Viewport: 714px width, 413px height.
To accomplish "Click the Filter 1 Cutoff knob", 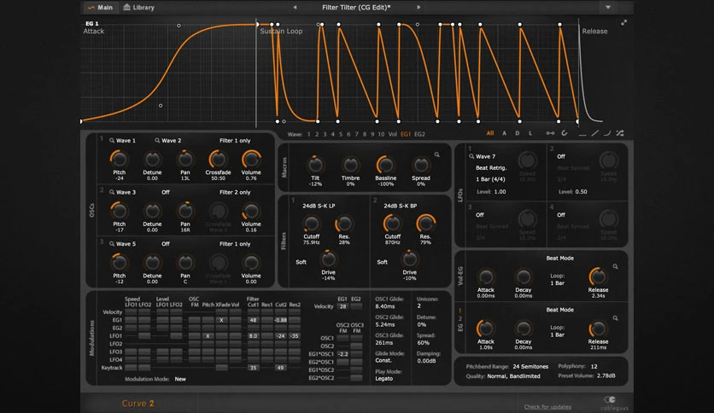I will click(x=311, y=224).
